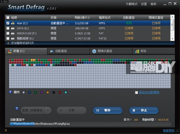Screen dimensions: 180x134
Task: Click the FAT32 file system cell
Action: (103, 39)
